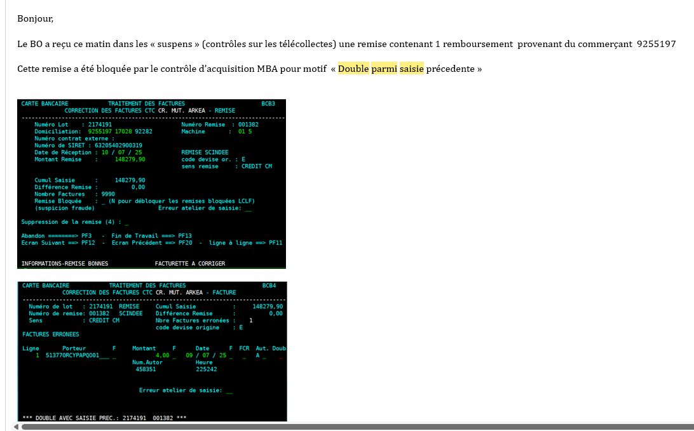Screen dimensions: 694x431
Task: Click Erreur atelier de saisie field in BCB3 screen
Action: pyautogui.click(x=248, y=209)
